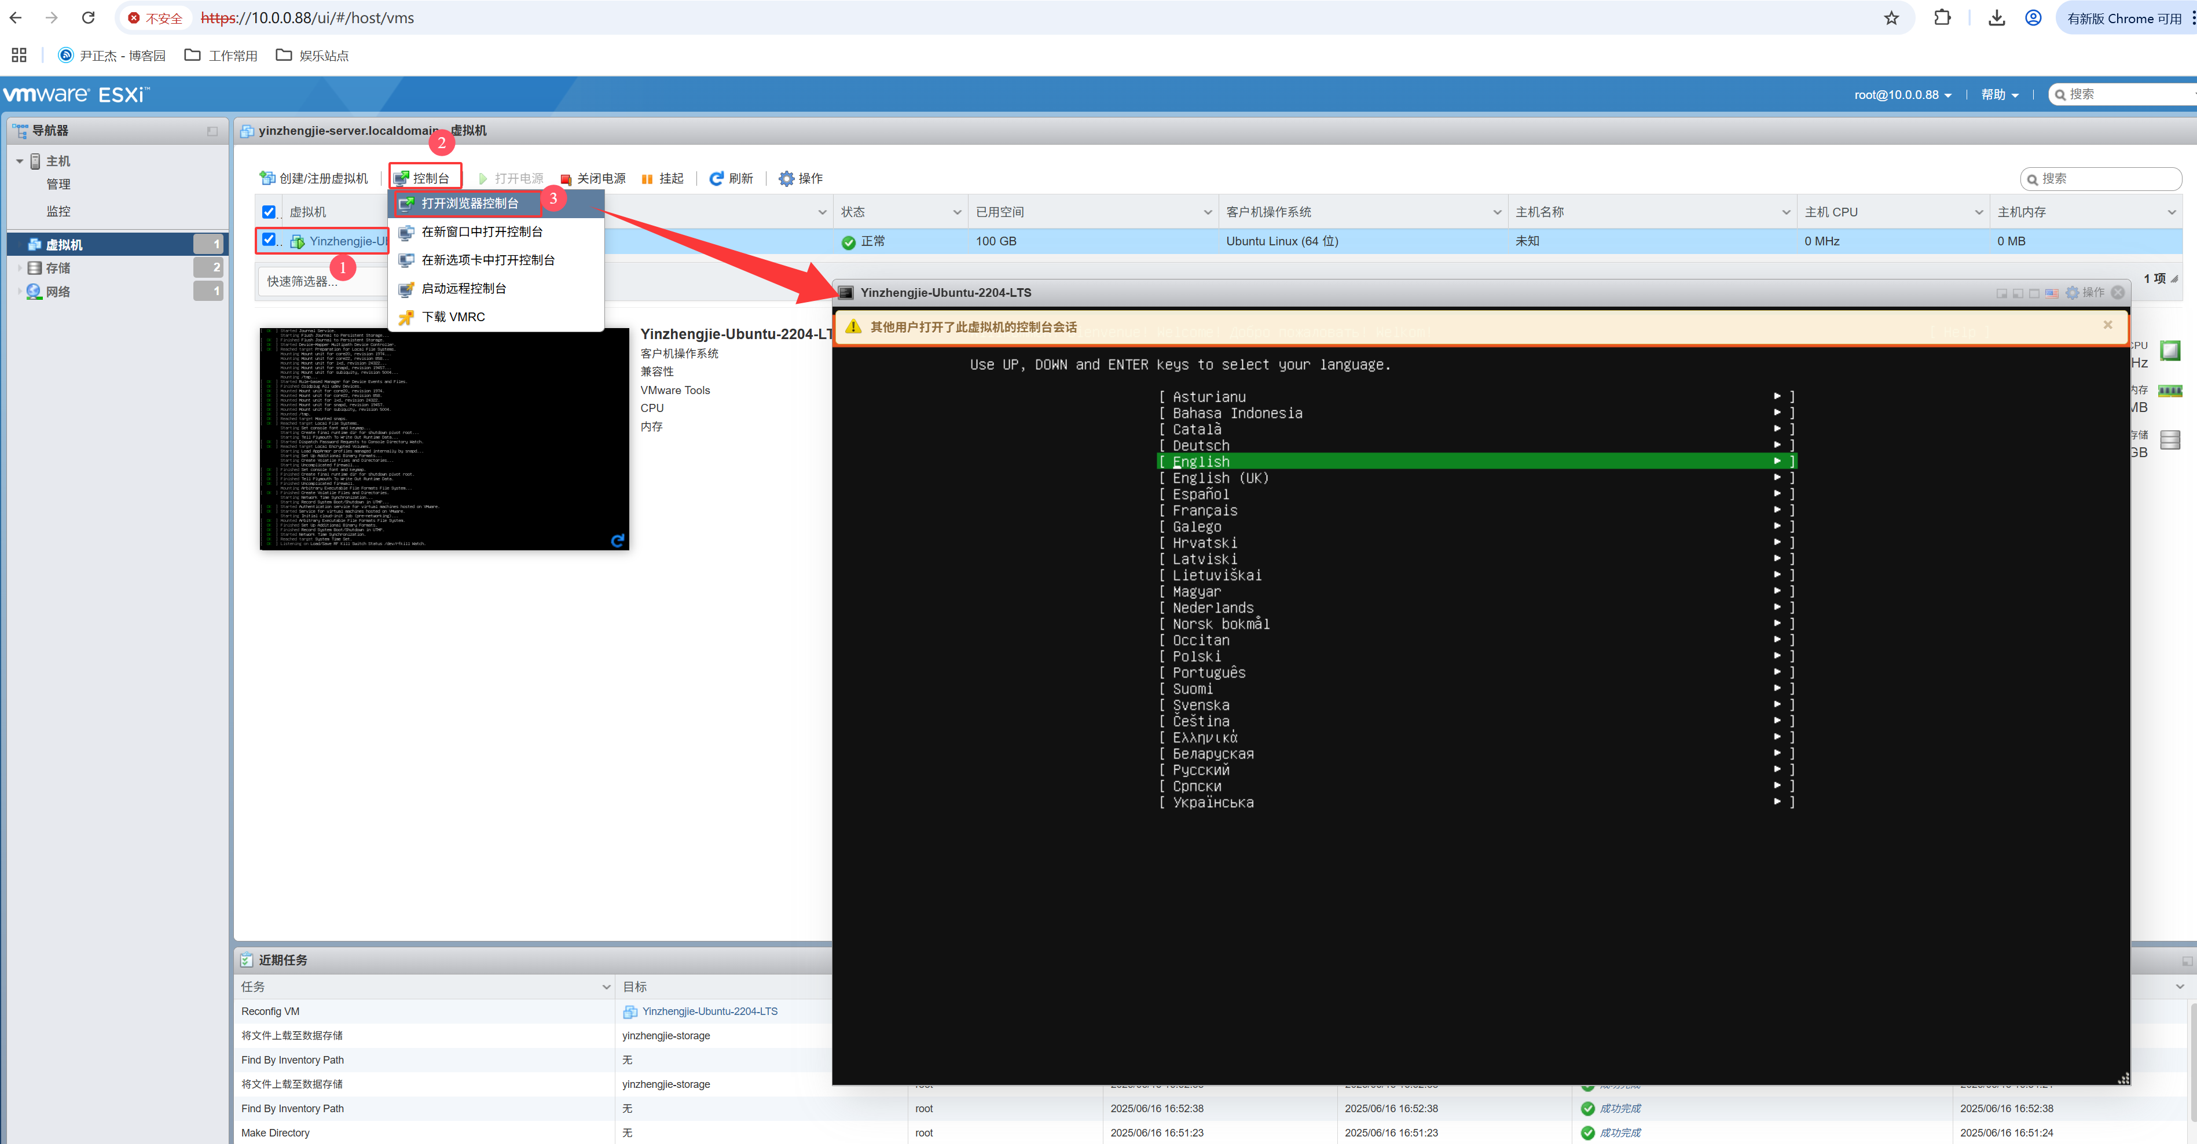Collapse the Host (主机) tree node
The image size is (2197, 1144).
(20, 161)
